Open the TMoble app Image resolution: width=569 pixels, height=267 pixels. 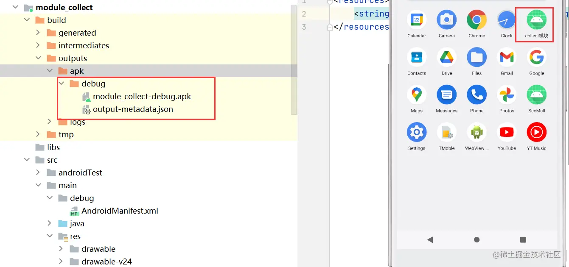446,133
